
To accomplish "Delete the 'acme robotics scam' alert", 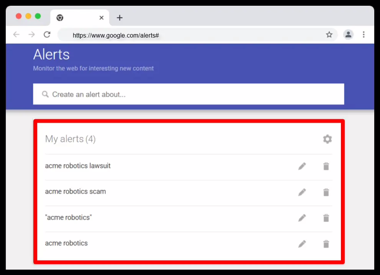I will pyautogui.click(x=326, y=192).
